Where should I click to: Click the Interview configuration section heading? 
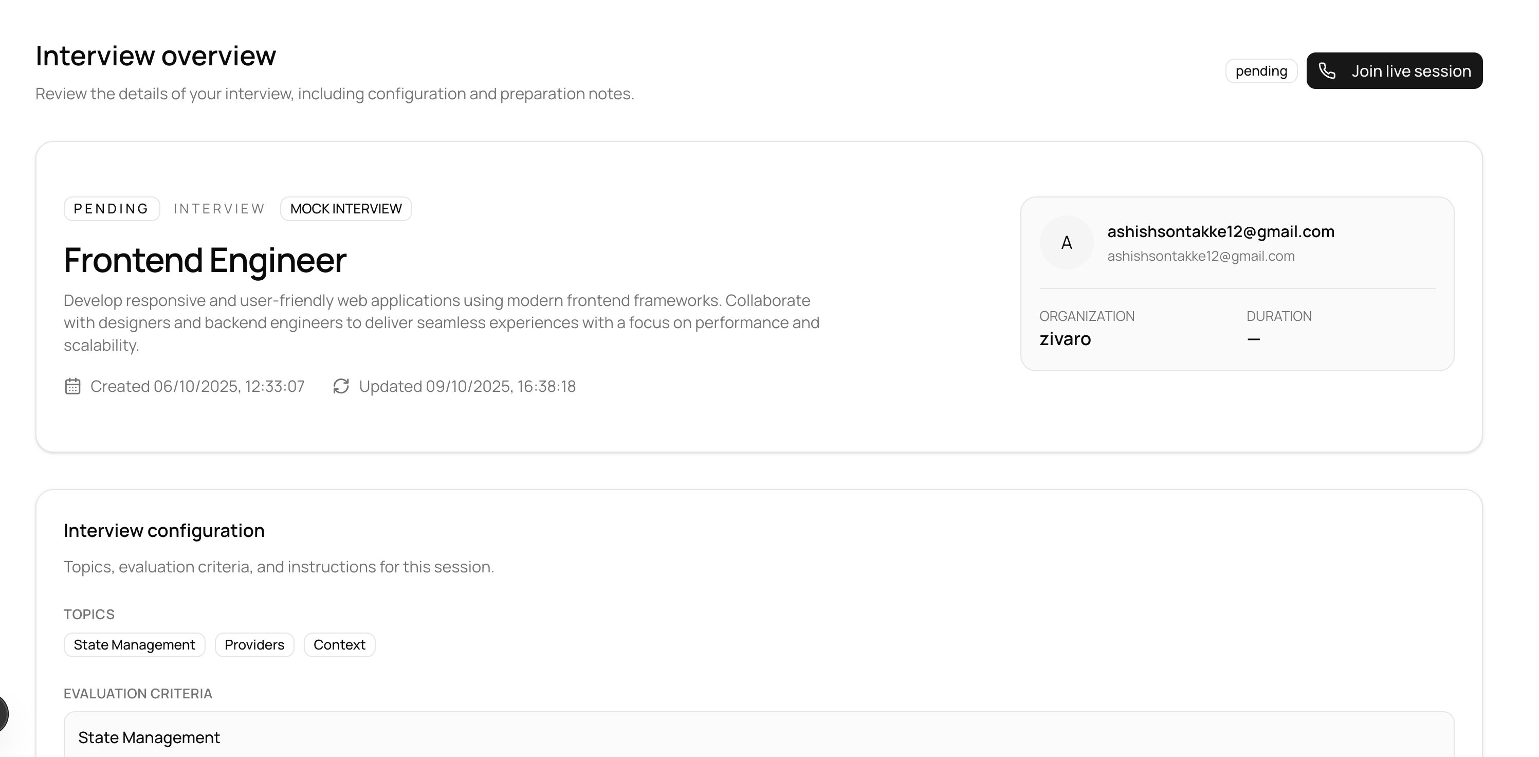tap(163, 530)
